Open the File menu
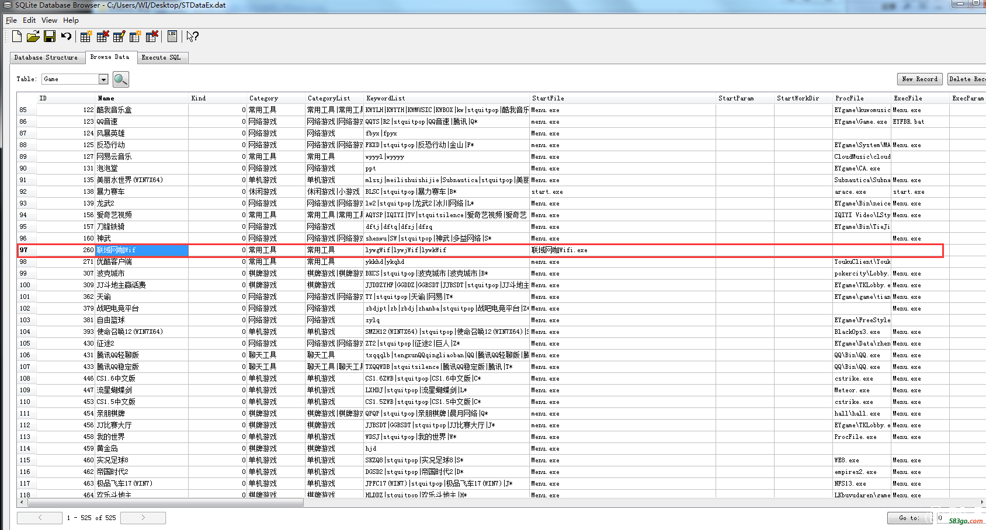 [11, 20]
